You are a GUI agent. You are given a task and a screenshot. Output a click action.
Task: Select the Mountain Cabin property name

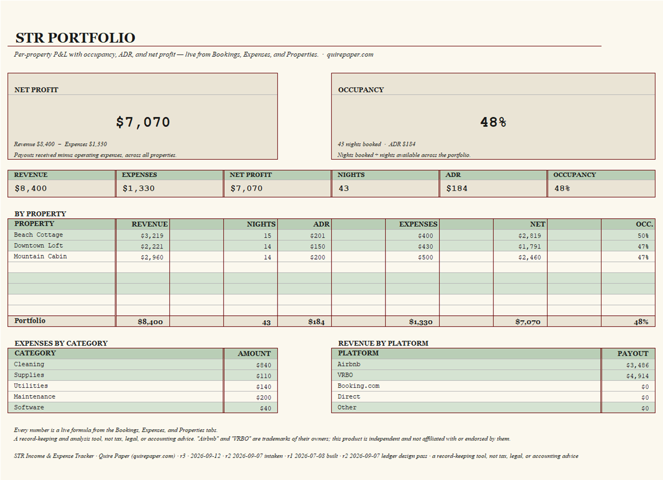click(x=40, y=256)
